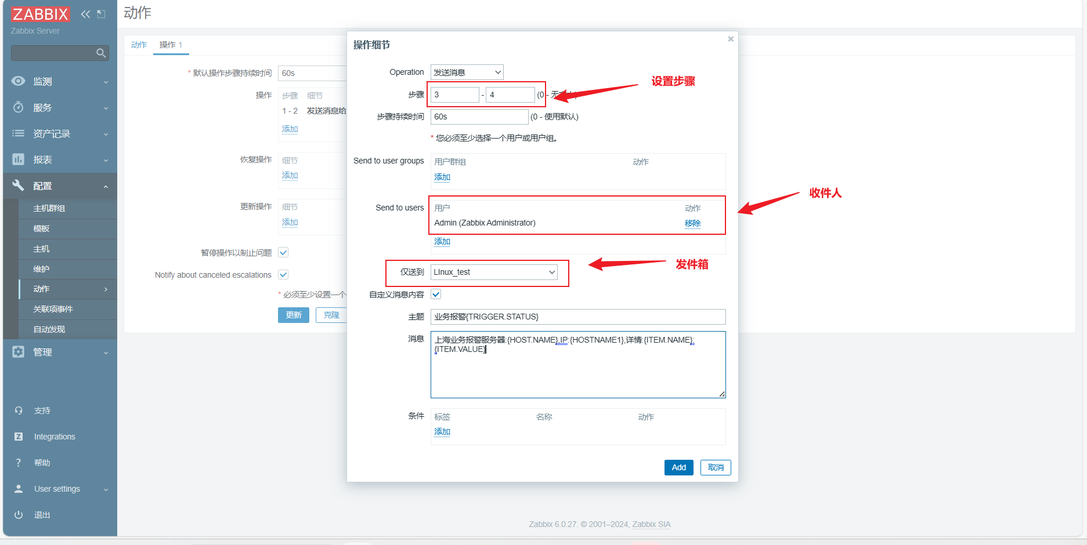Toggle Notify about canceled escalations checkbox
The width and height of the screenshot is (1087, 545).
[x=283, y=275]
